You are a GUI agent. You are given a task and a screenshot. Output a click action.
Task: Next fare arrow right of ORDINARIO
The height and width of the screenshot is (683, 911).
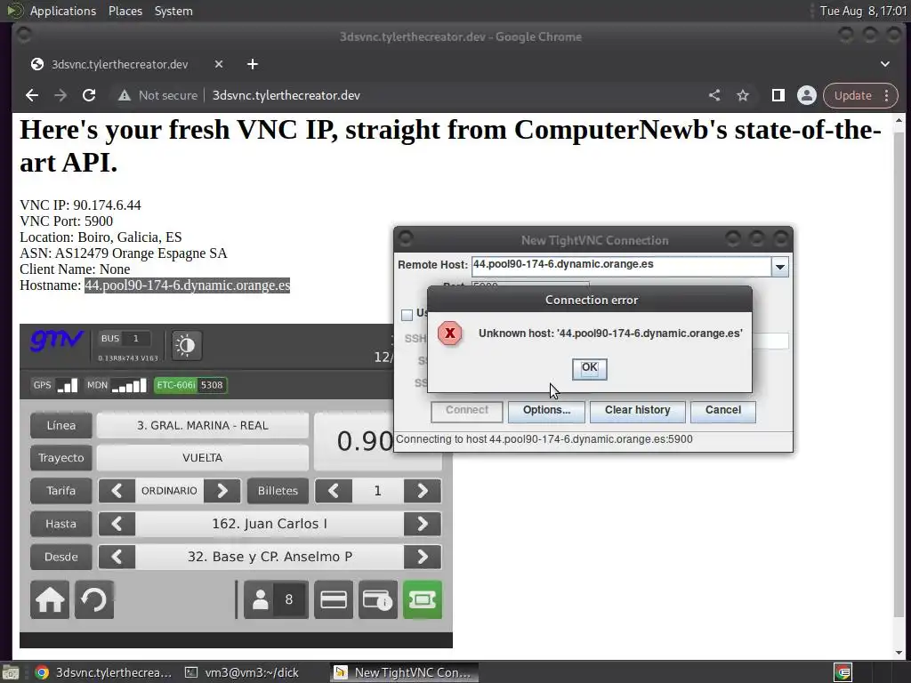(222, 491)
